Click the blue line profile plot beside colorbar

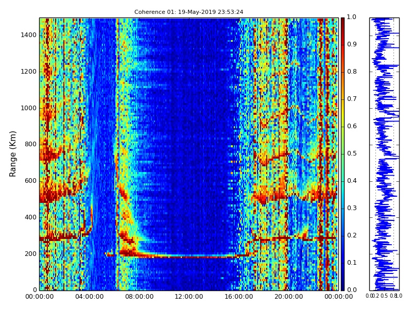tap(384, 154)
